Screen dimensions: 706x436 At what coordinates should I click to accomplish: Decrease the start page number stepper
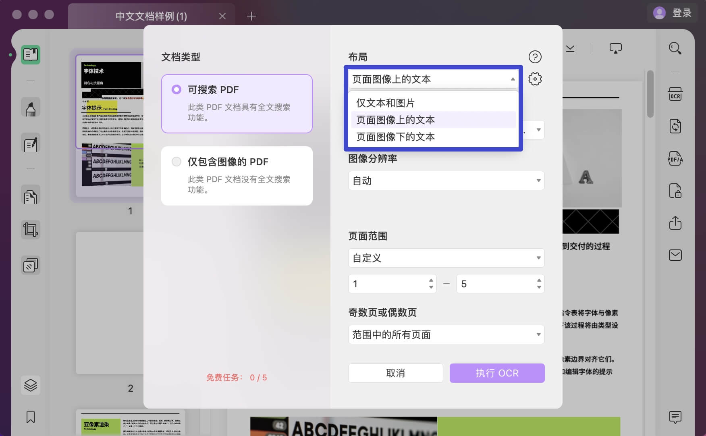pyautogui.click(x=431, y=287)
